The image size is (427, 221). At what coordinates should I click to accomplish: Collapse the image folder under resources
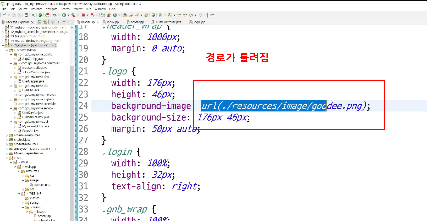click(23, 180)
